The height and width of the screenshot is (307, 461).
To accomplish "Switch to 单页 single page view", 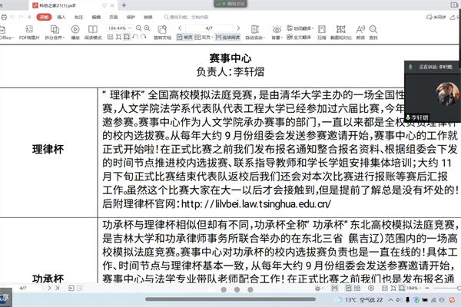I will [185, 36].
